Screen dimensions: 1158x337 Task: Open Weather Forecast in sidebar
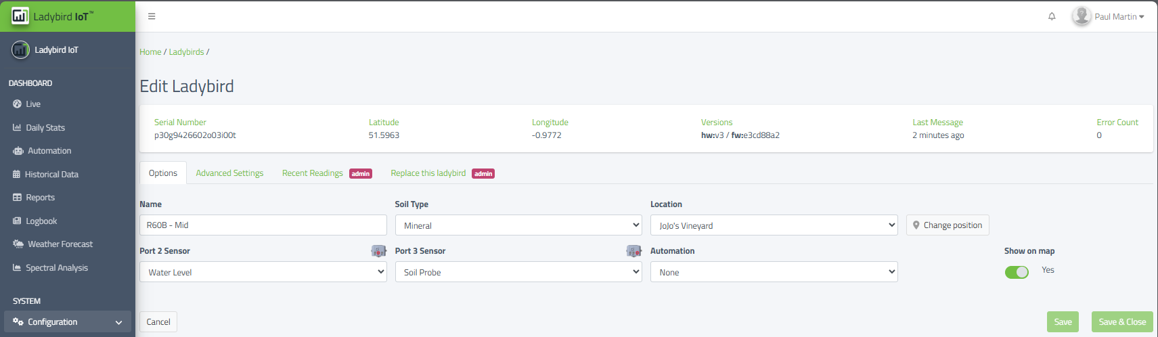tap(60, 244)
